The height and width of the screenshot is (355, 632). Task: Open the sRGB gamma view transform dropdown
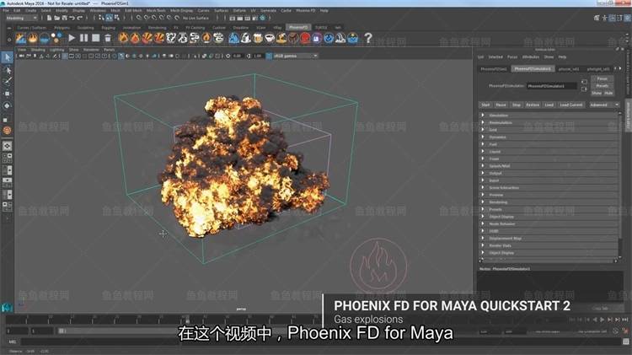point(296,56)
